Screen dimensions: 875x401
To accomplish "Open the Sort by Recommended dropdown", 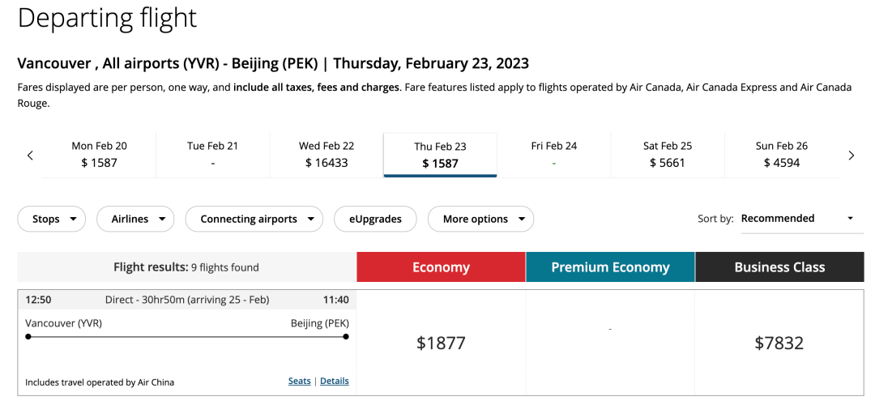I will pyautogui.click(x=802, y=219).
